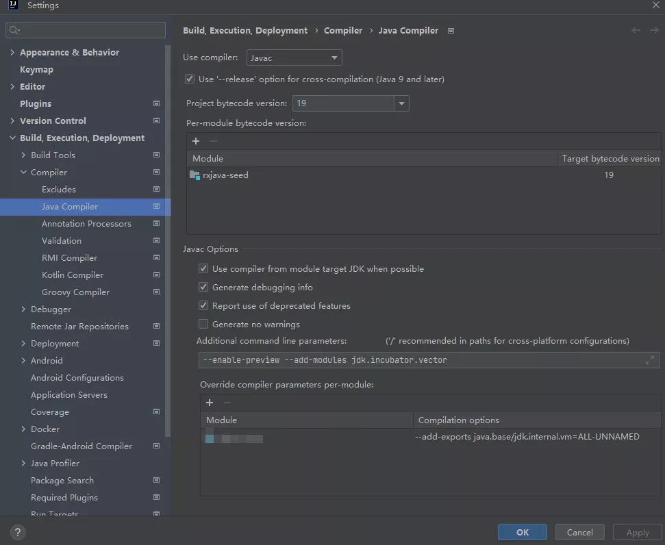Open Gradle-Android Compiler settings
The height and width of the screenshot is (545, 665).
tap(81, 446)
